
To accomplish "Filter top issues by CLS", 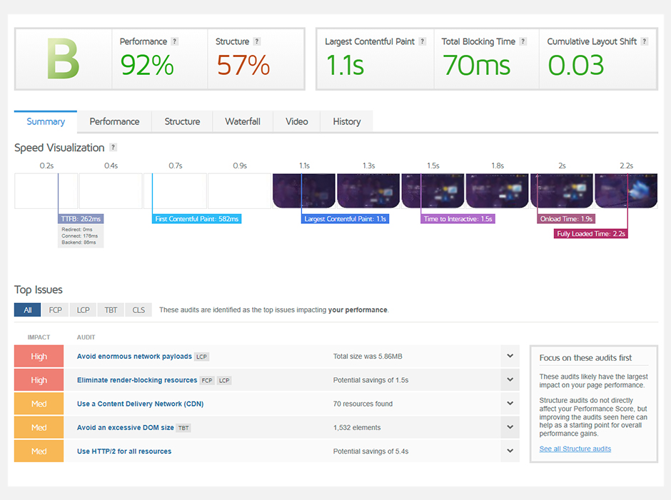I will pos(138,310).
